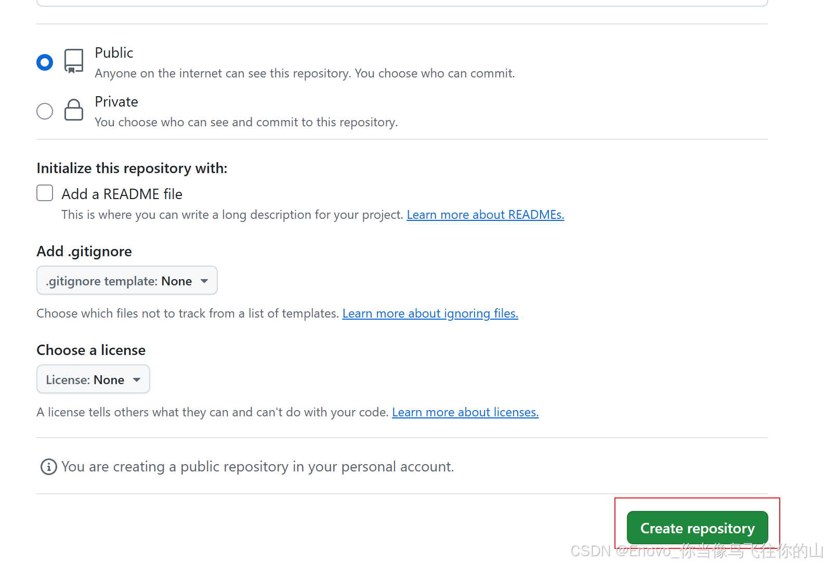Screen dimensions: 826x565
Task: Open Learn more about licenses link
Action: (465, 412)
